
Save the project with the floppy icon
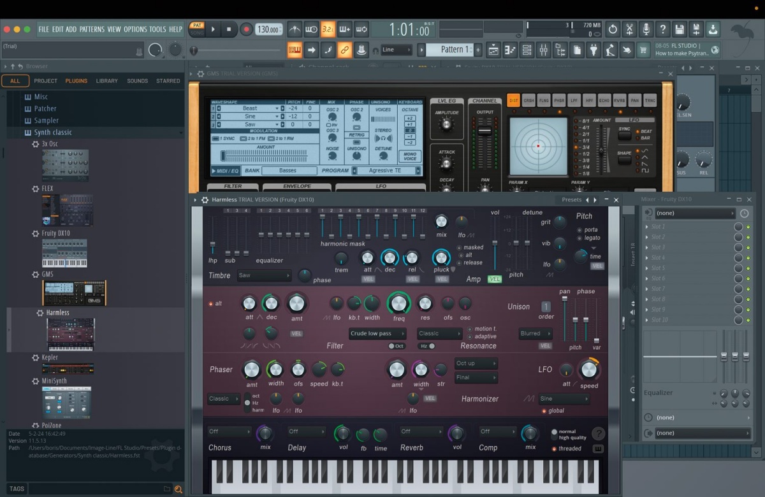point(680,29)
